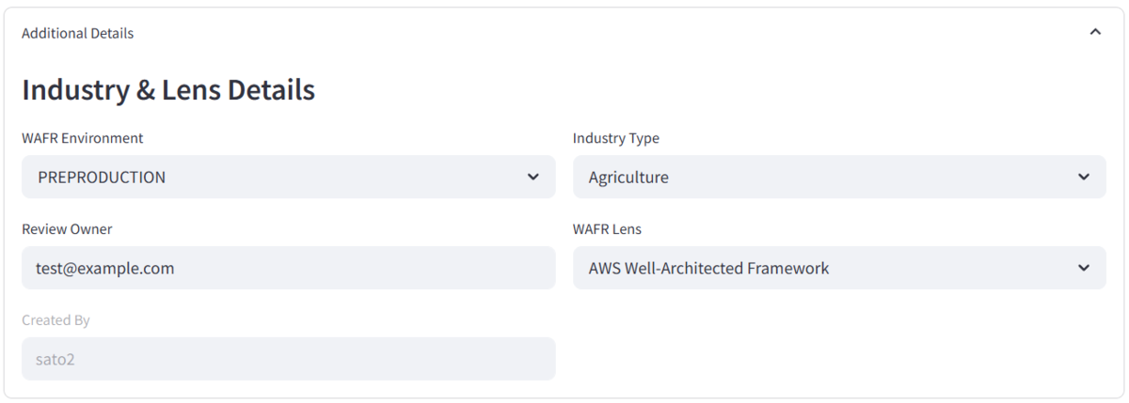Click the WAFR Environment dropdown arrow icon
Image resolution: width=1129 pixels, height=403 pixels.
pos(533,177)
